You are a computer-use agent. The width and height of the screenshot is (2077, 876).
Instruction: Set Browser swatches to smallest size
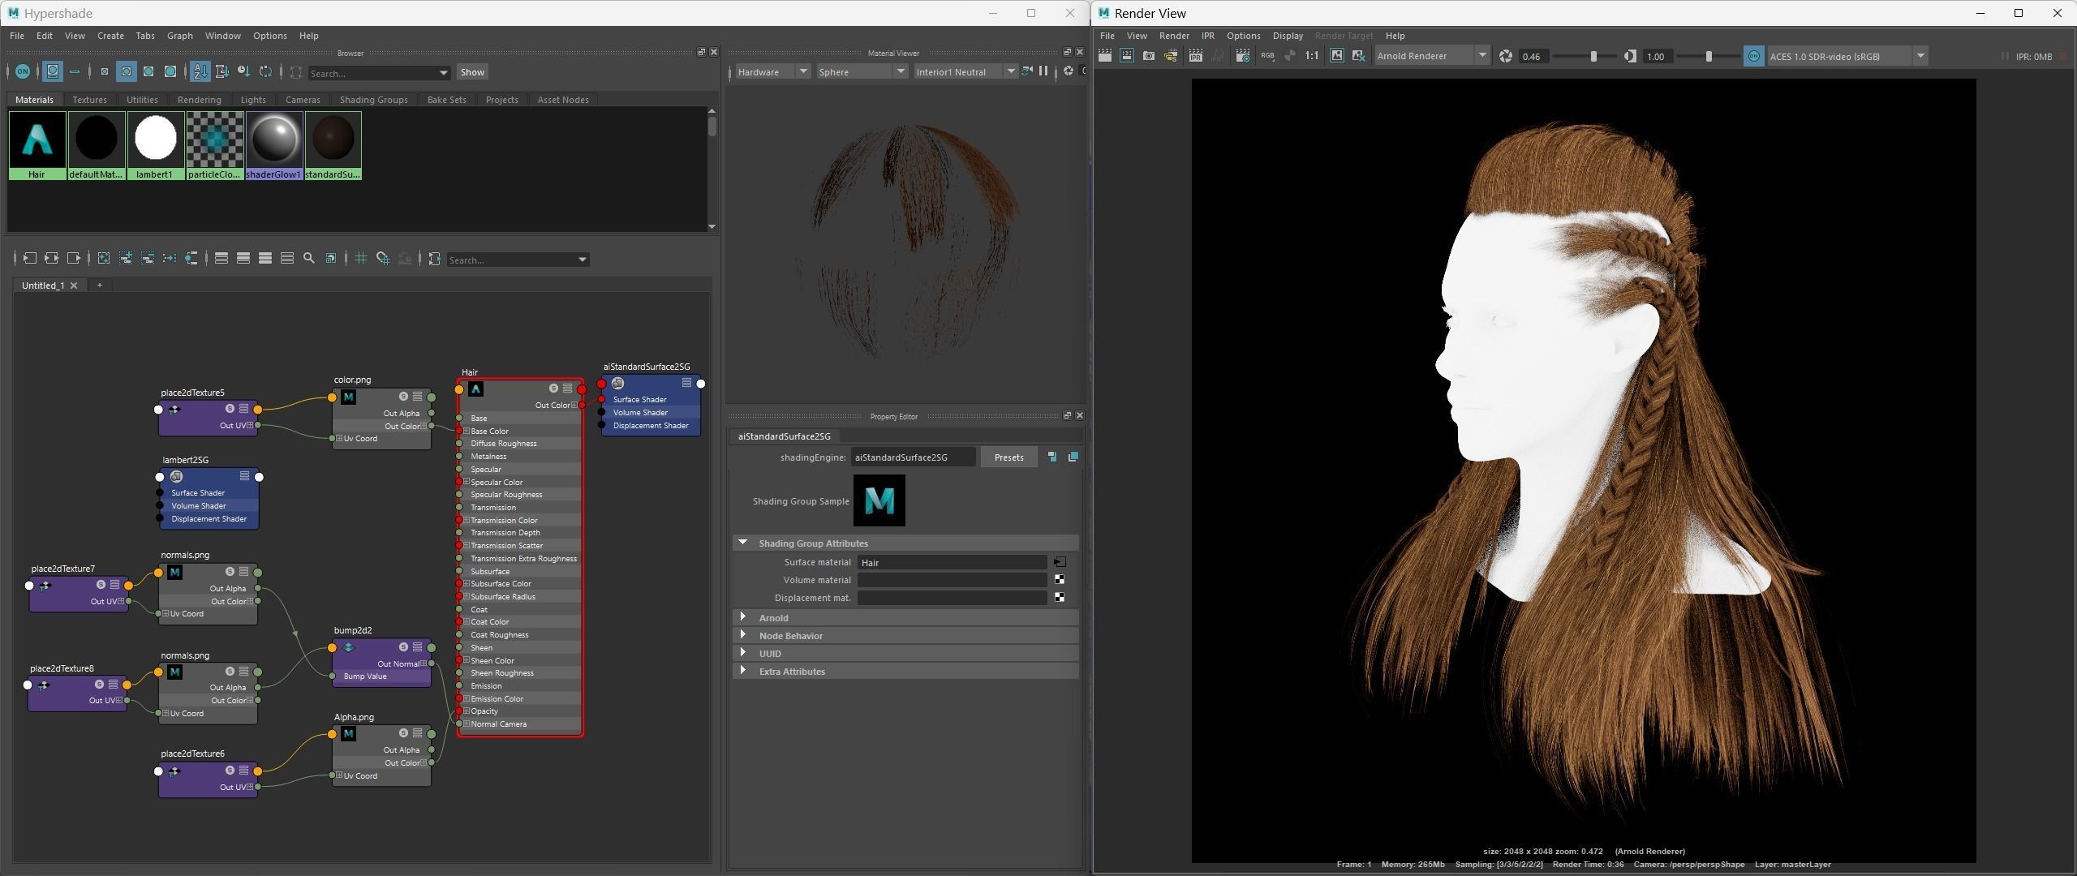point(105,71)
